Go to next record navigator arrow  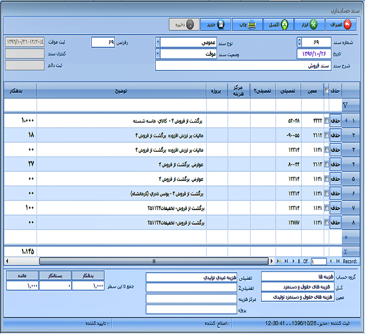click(293, 262)
